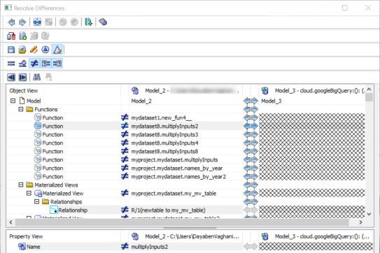This screenshot has width=380, height=253.
Task: Click the circled blue triangle icon
Action: [45, 50]
